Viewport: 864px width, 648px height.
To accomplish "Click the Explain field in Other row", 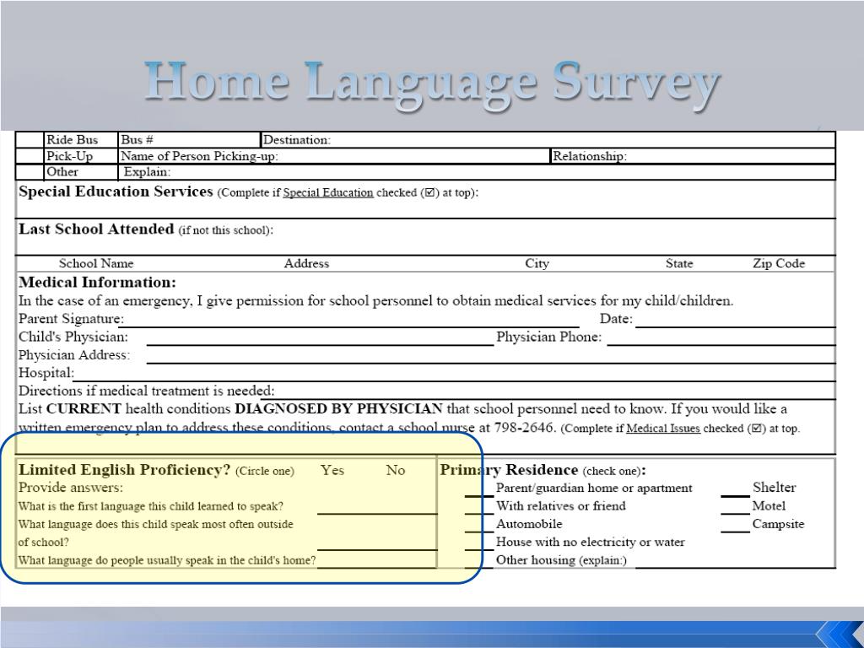I will pyautogui.click(x=478, y=172).
